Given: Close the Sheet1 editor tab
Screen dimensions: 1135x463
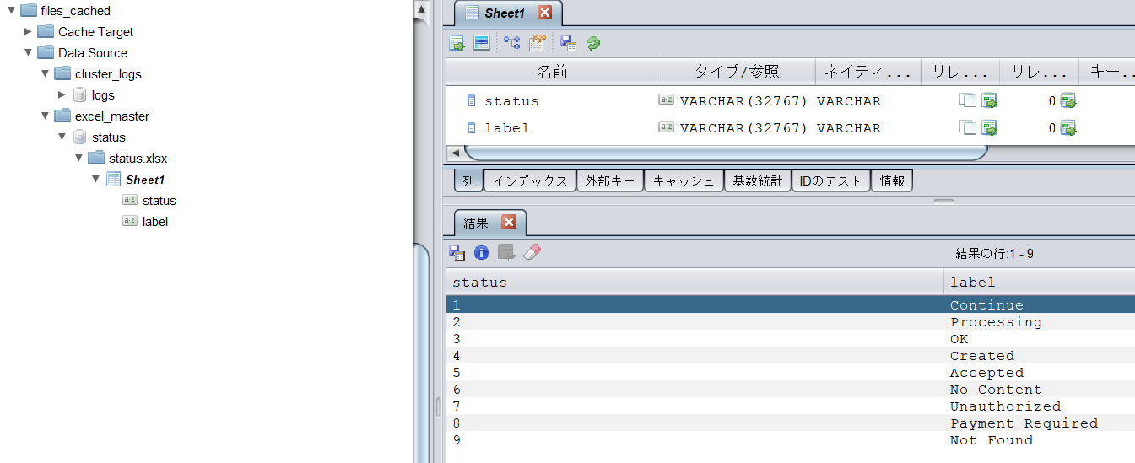Looking at the screenshot, I should (x=544, y=13).
